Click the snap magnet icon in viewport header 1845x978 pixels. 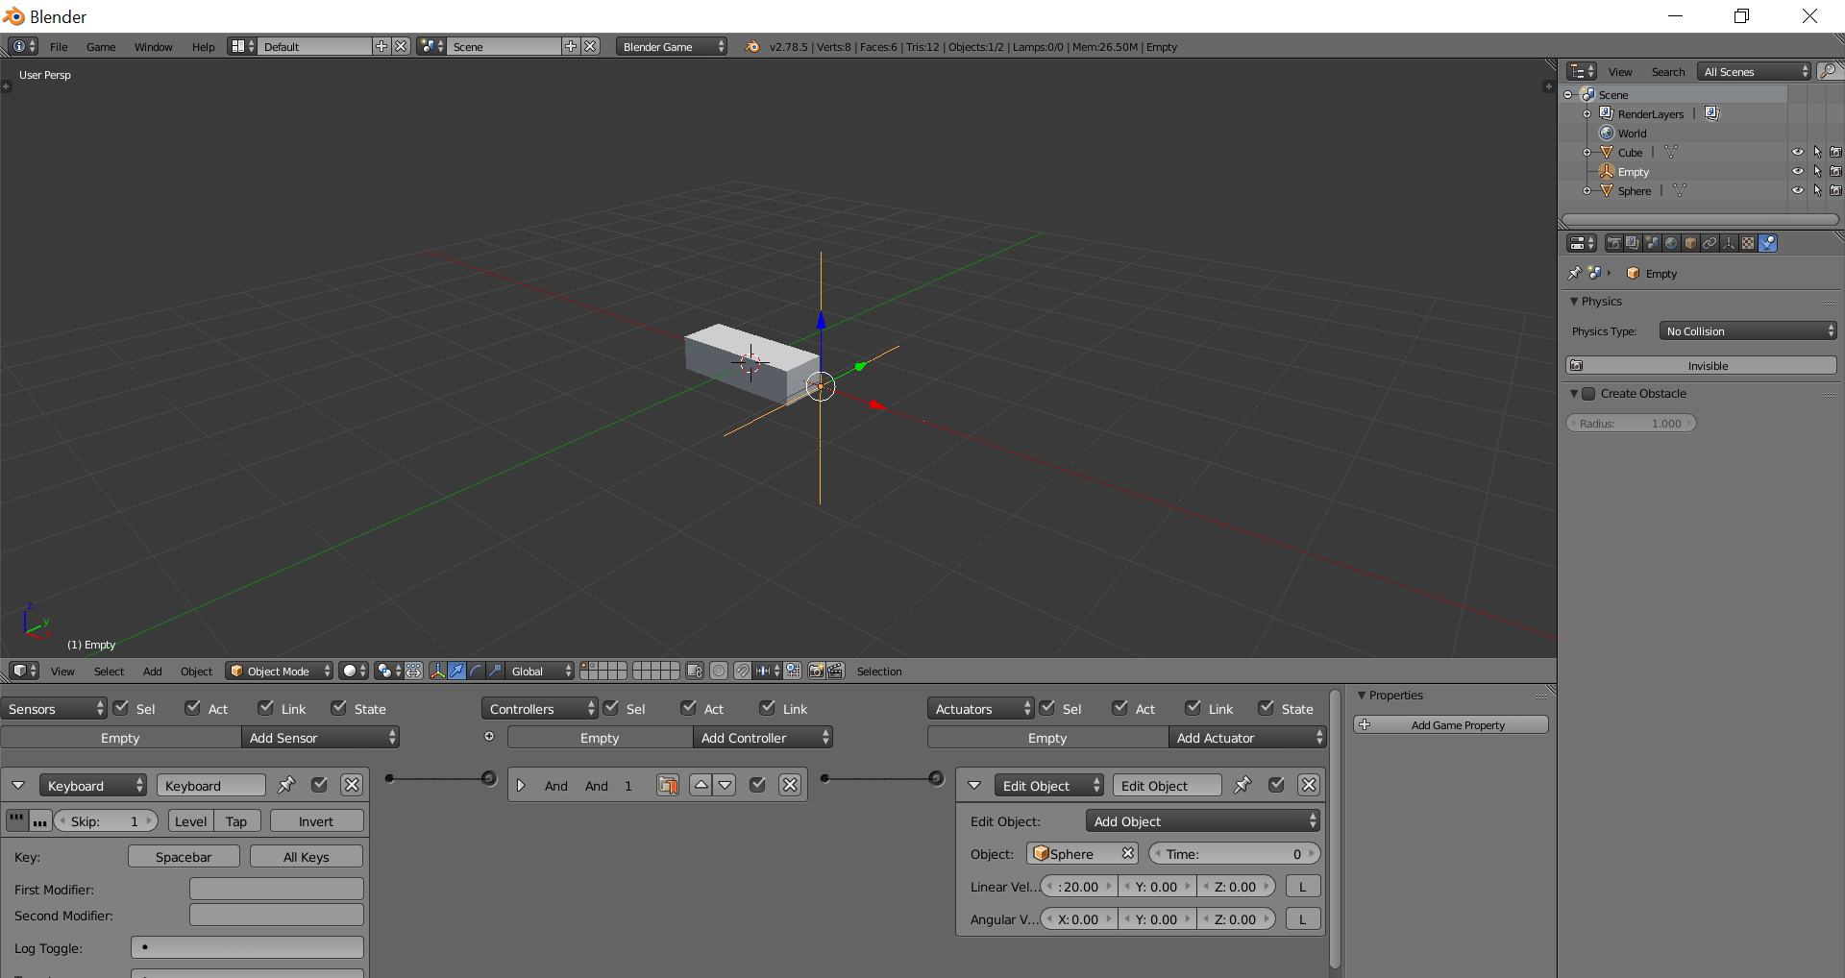(x=743, y=671)
